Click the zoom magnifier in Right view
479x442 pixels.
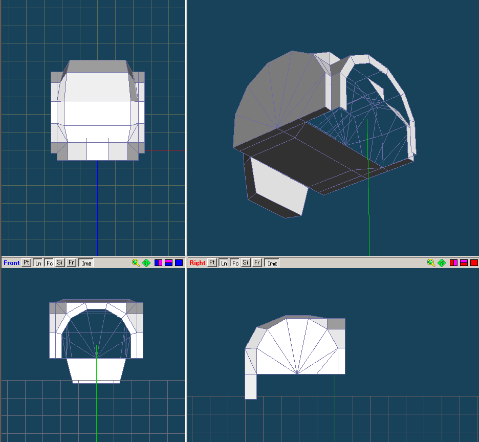click(431, 263)
